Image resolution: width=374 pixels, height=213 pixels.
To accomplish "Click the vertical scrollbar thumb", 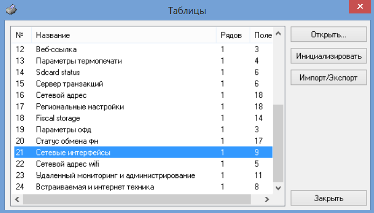I will [278, 143].
